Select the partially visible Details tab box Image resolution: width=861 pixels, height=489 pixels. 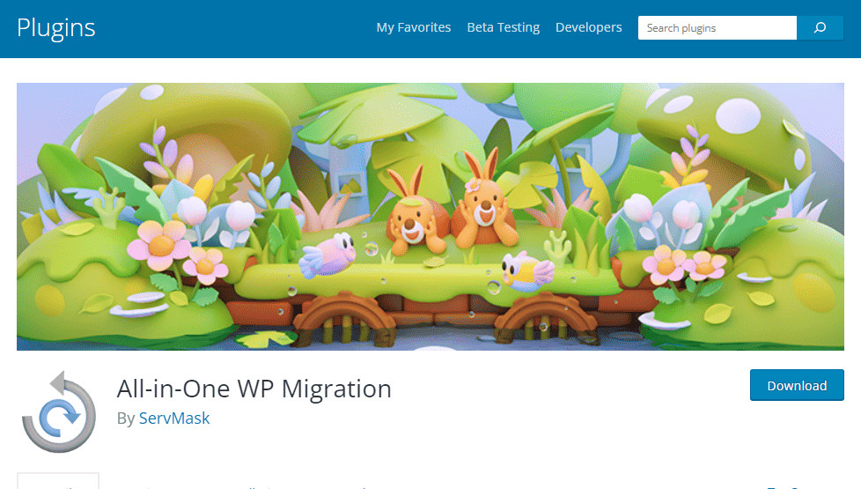[58, 481]
